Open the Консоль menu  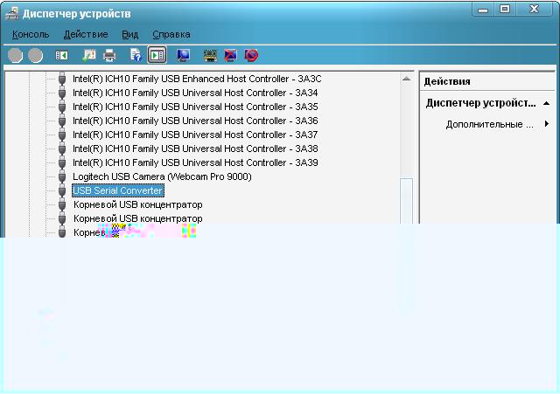tap(31, 34)
